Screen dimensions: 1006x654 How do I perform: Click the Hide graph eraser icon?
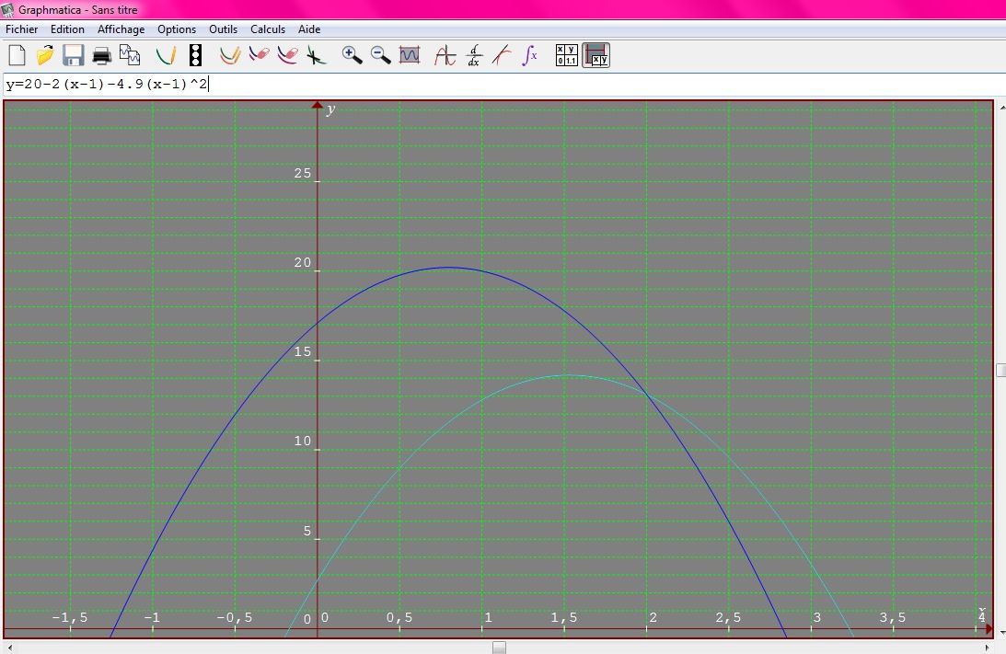pos(259,55)
